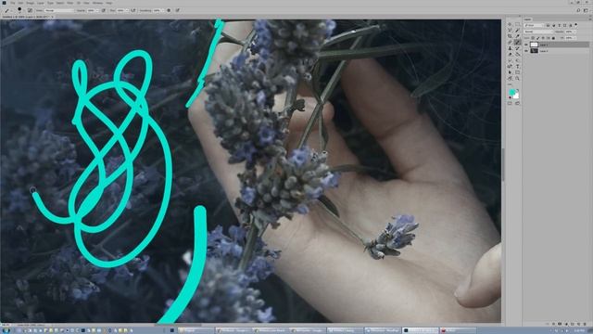Open the Edit menu
This screenshot has width=593, height=334.
point(20,3)
